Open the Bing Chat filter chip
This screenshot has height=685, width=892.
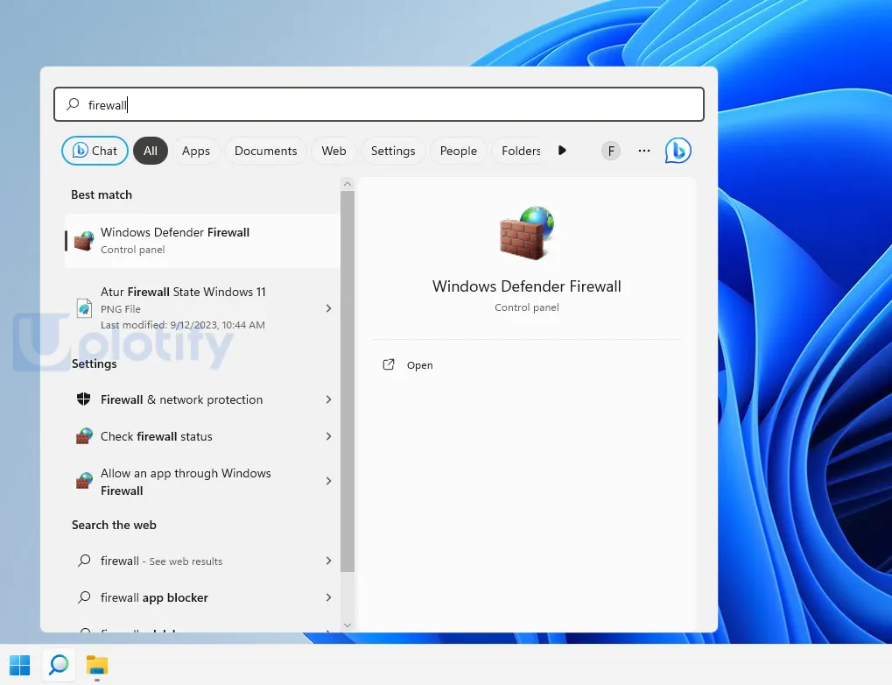95,151
